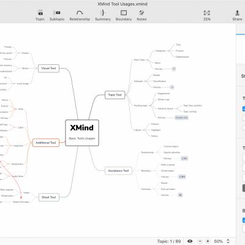Click the Floating topic subtopic
Image resolution: width=245 pixels, height=245 pixels.
click(x=141, y=105)
